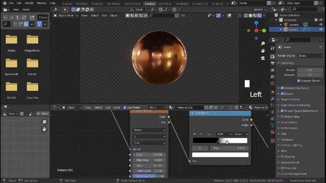Viewport: 326px width, 183px height.
Task: Switch to the Layout workspace tab
Action: (x=67, y=4)
